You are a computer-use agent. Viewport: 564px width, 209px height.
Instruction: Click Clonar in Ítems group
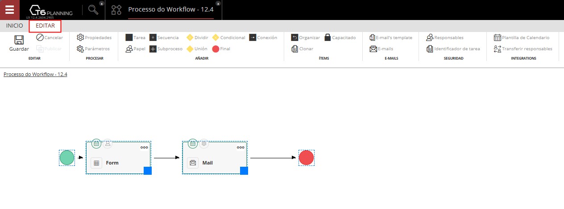tap(303, 49)
